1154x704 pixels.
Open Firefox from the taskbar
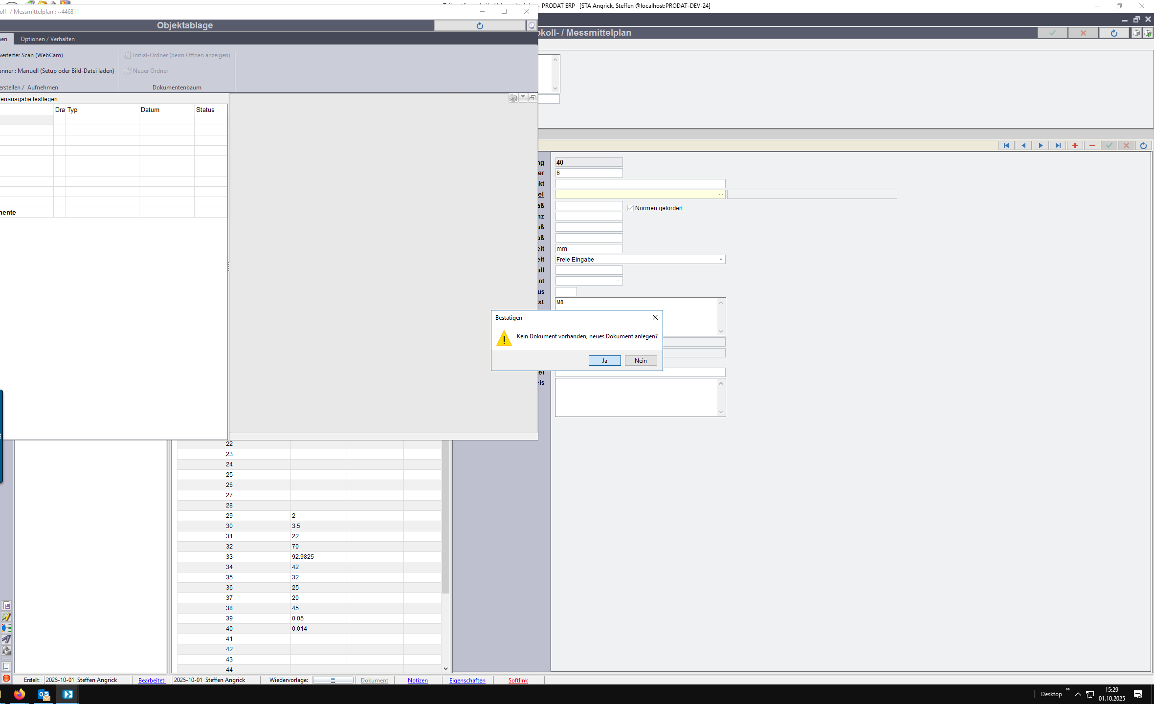20,694
